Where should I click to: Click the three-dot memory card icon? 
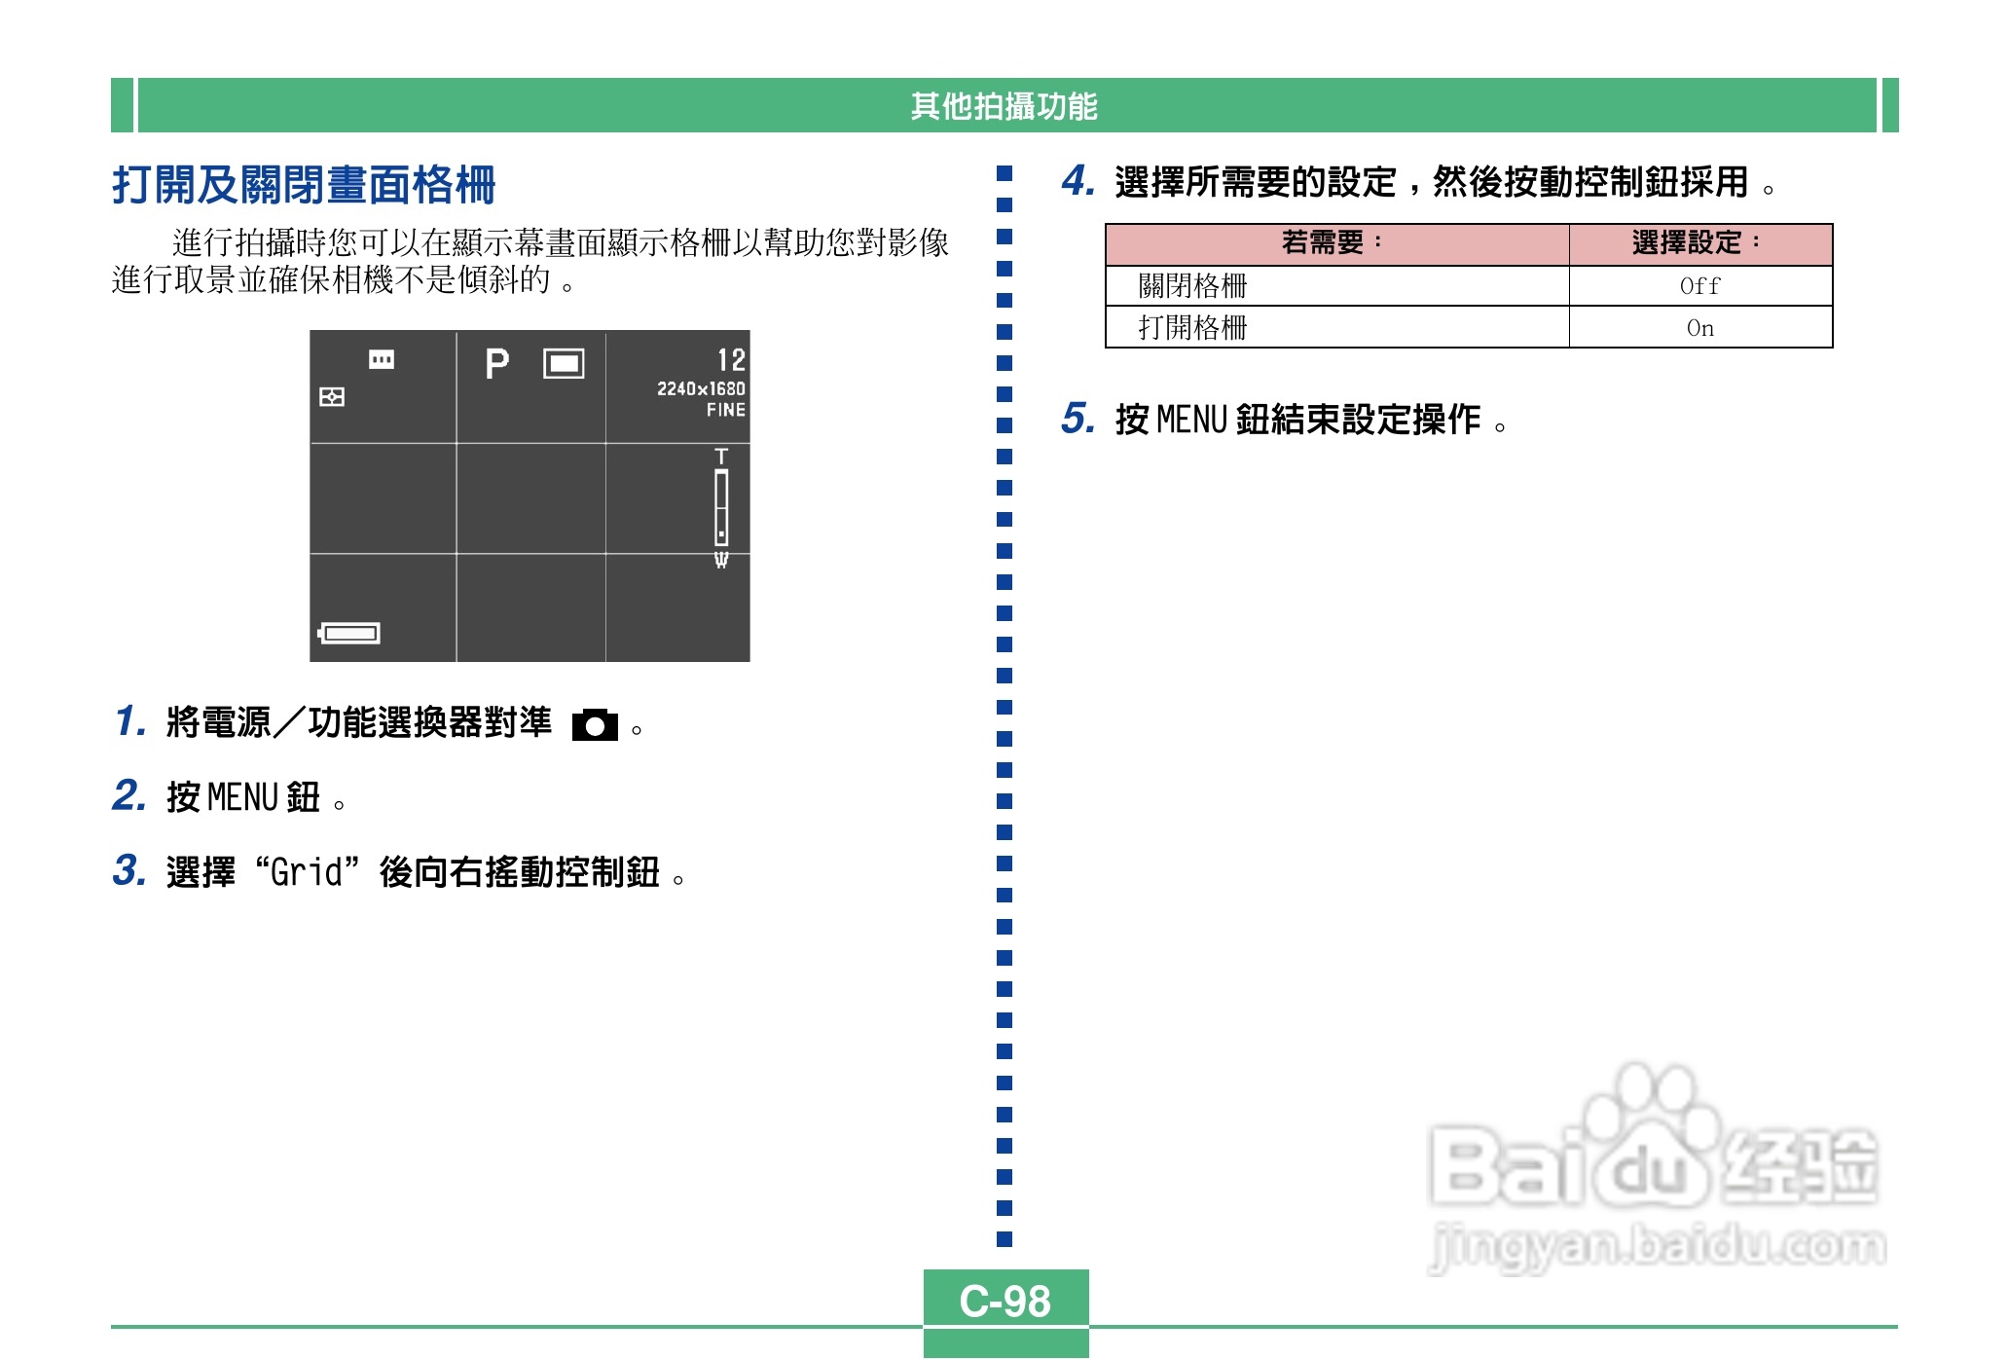click(x=382, y=359)
